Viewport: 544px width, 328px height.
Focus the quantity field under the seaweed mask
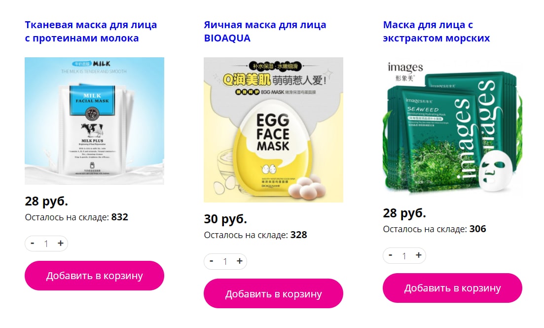pyautogui.click(x=404, y=256)
